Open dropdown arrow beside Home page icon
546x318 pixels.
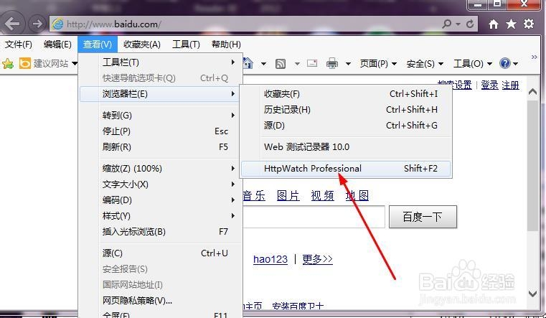(263, 64)
